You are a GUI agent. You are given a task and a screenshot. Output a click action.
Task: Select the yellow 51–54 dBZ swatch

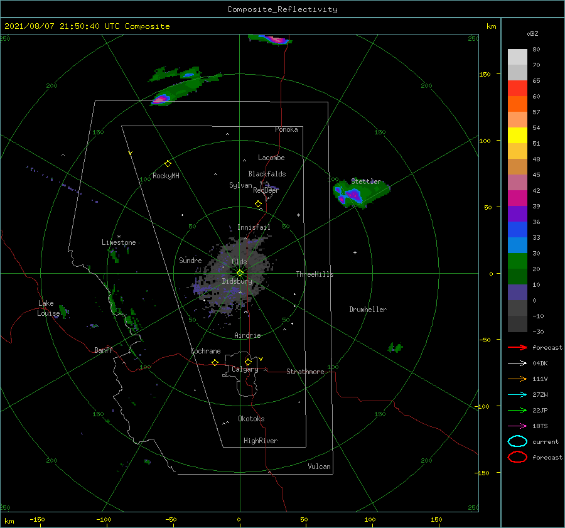pos(517,135)
